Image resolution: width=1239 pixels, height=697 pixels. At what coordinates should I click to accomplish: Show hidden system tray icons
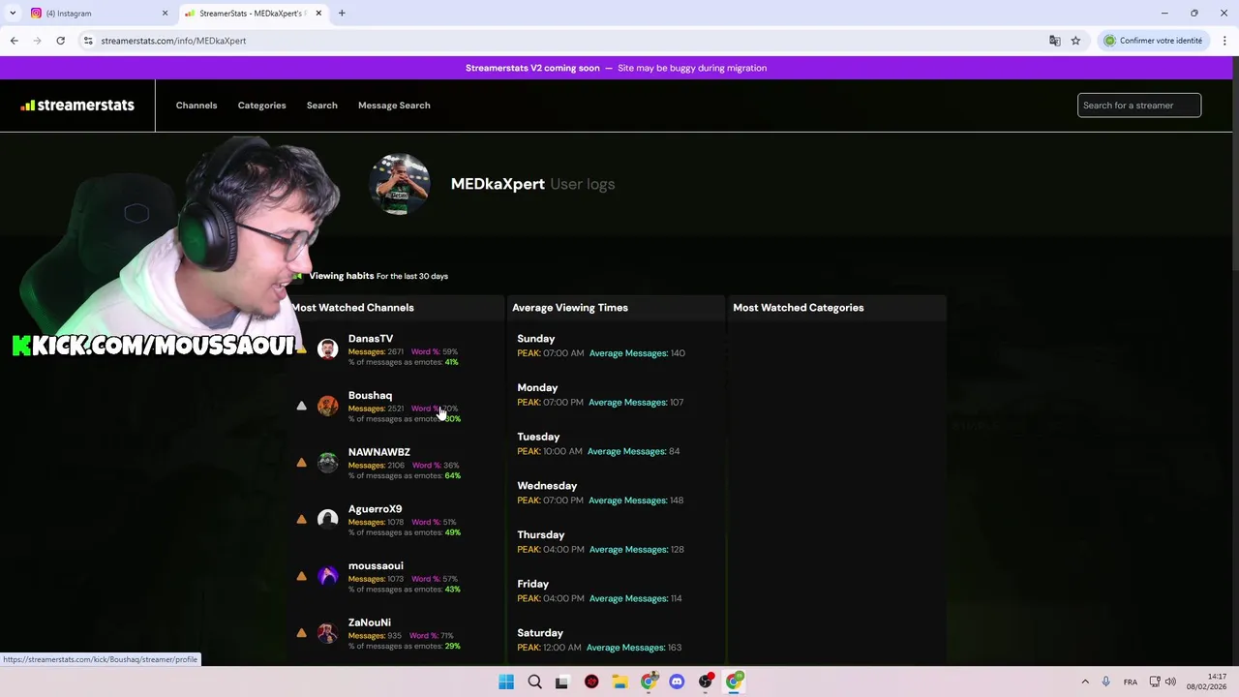click(x=1085, y=682)
